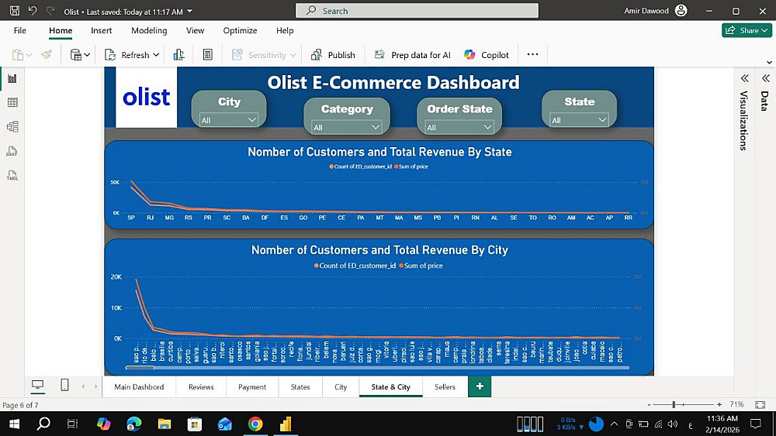Click the zoom in plus button

pyautogui.click(x=719, y=404)
